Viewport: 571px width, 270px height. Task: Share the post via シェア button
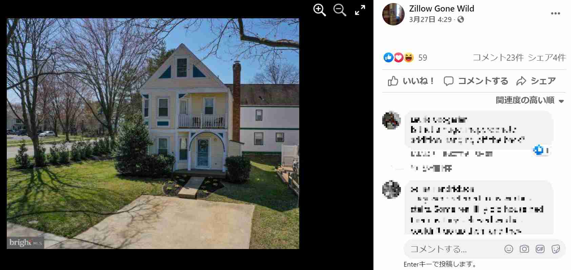pos(536,81)
